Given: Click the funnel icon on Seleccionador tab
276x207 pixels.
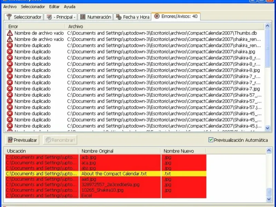Looking at the screenshot, I should coord(9,17).
